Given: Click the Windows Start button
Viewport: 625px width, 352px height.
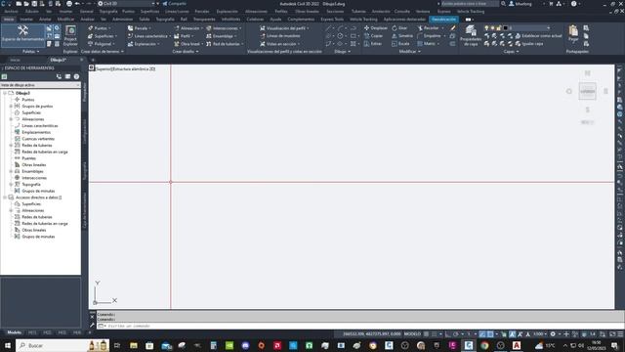Looking at the screenshot, I should click(7, 345).
